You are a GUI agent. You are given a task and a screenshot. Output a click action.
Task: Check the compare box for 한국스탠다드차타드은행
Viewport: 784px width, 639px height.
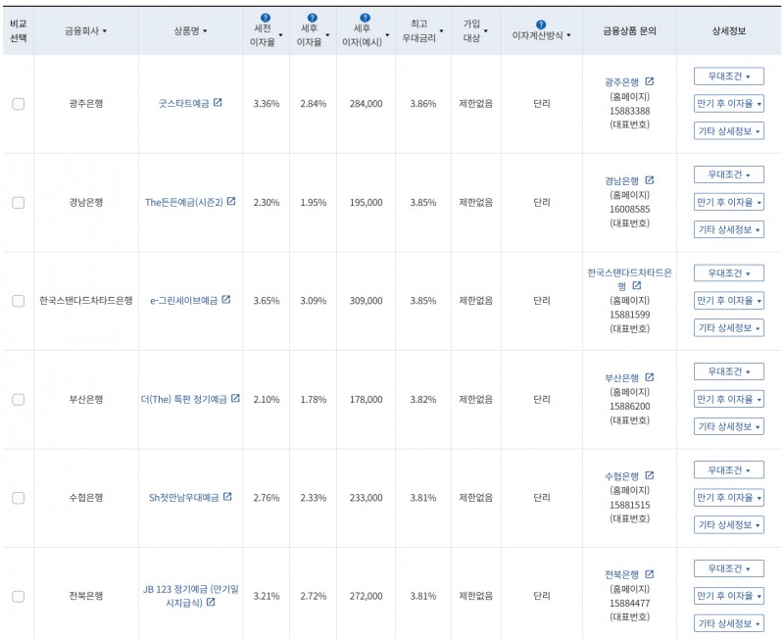18,301
